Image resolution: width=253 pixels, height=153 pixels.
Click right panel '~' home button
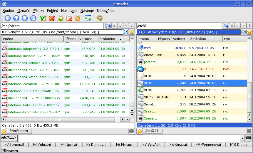(244, 26)
